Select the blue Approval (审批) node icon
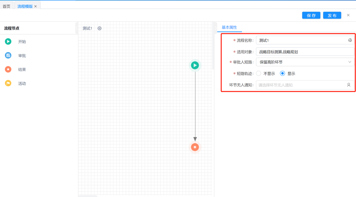The width and height of the screenshot is (356, 197). tap(8, 55)
